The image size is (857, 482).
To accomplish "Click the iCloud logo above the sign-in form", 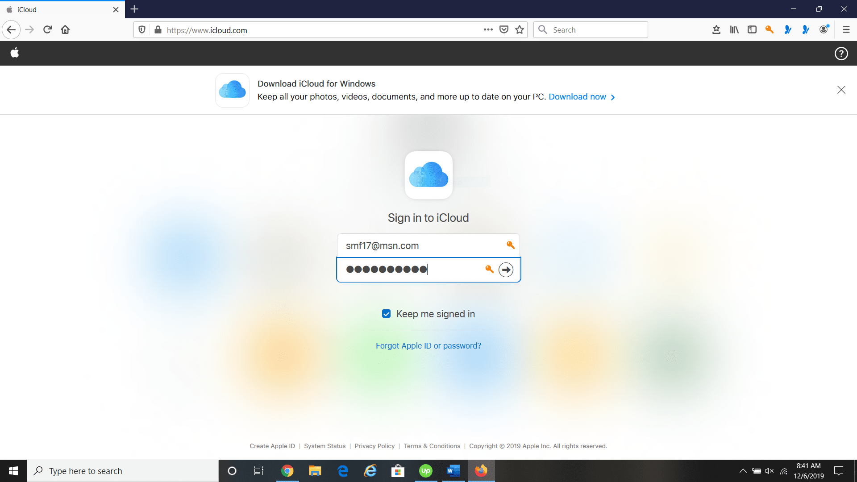I will coord(428,175).
